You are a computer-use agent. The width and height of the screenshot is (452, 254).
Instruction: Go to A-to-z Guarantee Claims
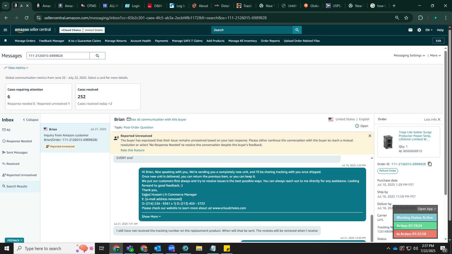point(84,41)
